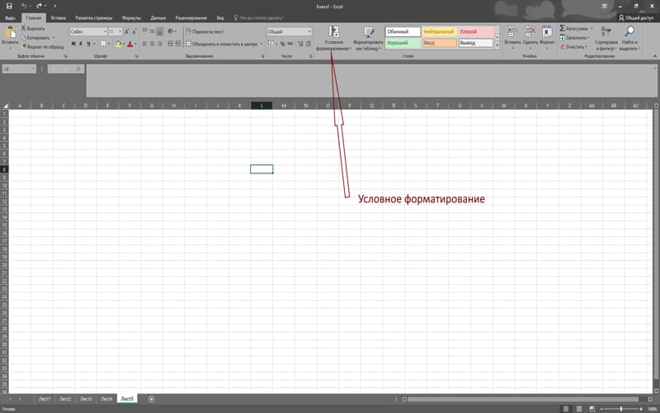Click Merge and Center (Объединить и поместить в центре)
This screenshot has width=660, height=413.
[x=222, y=44]
